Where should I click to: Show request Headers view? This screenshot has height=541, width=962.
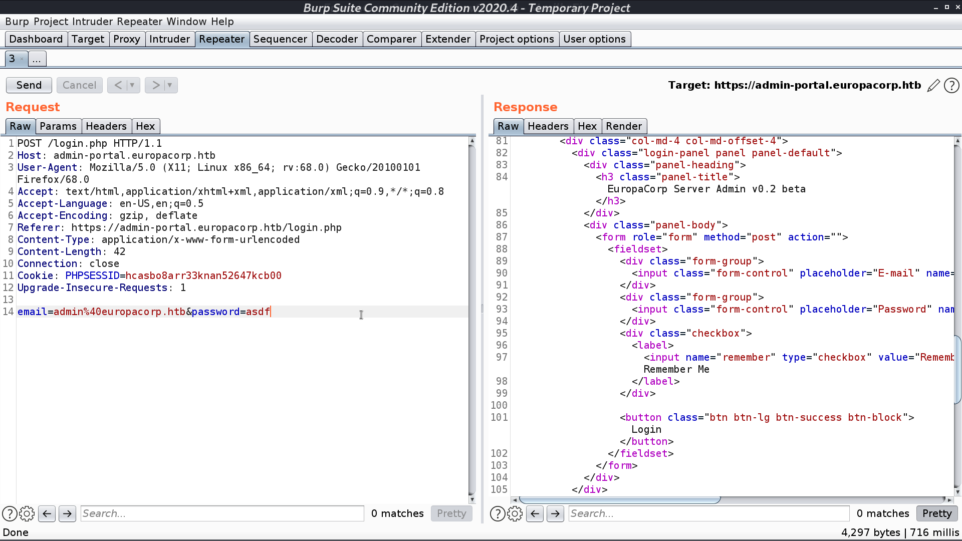[x=106, y=126]
